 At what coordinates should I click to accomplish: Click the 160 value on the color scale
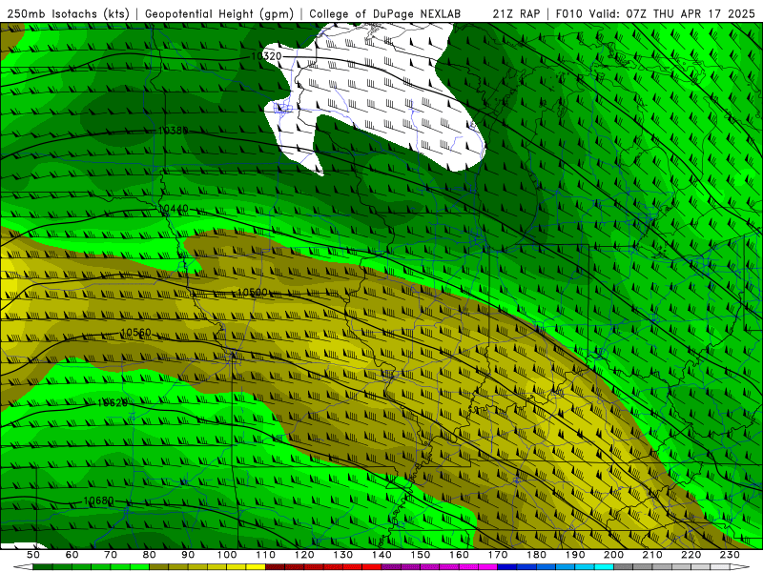[x=459, y=555]
